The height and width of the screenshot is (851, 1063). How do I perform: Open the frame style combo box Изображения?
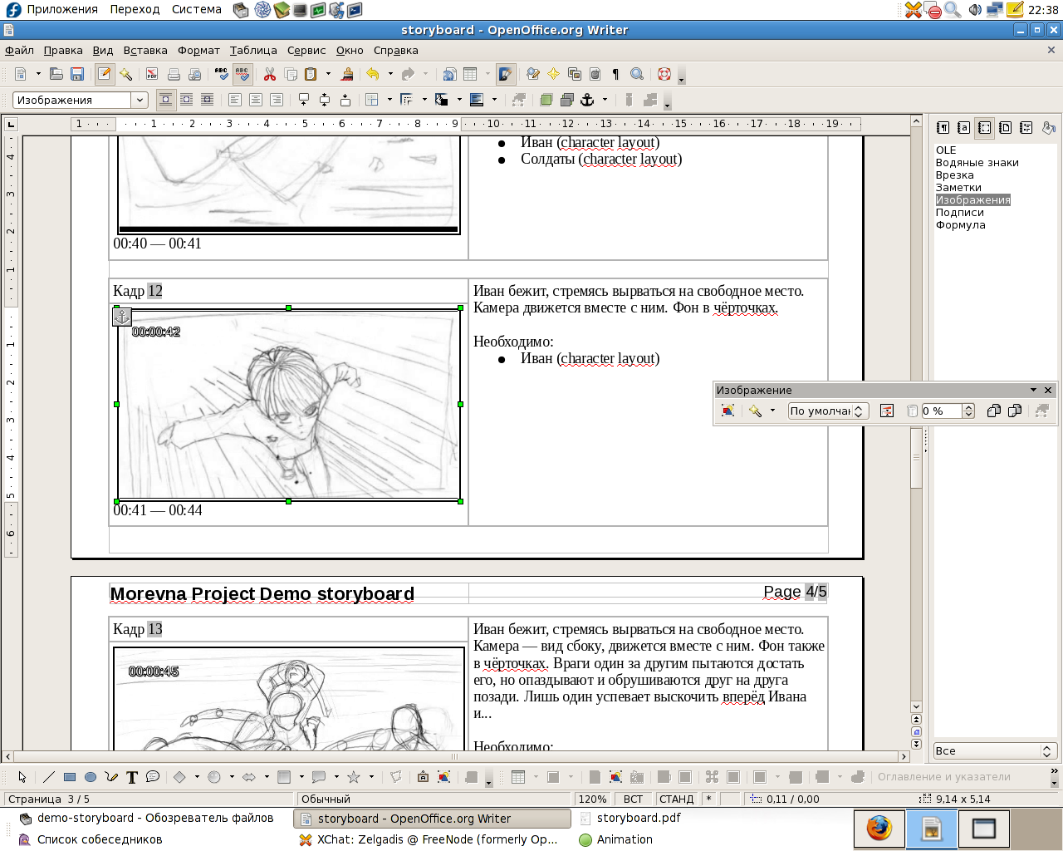click(81, 100)
